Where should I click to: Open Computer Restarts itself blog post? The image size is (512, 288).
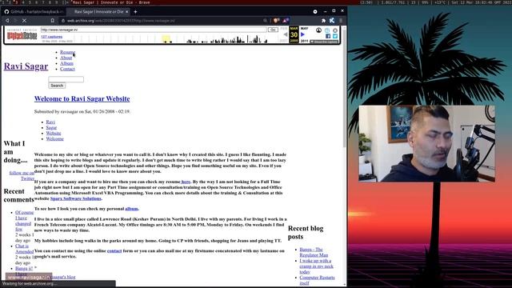click(317, 280)
